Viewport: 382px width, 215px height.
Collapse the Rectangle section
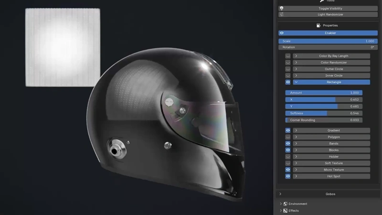[x=296, y=82]
